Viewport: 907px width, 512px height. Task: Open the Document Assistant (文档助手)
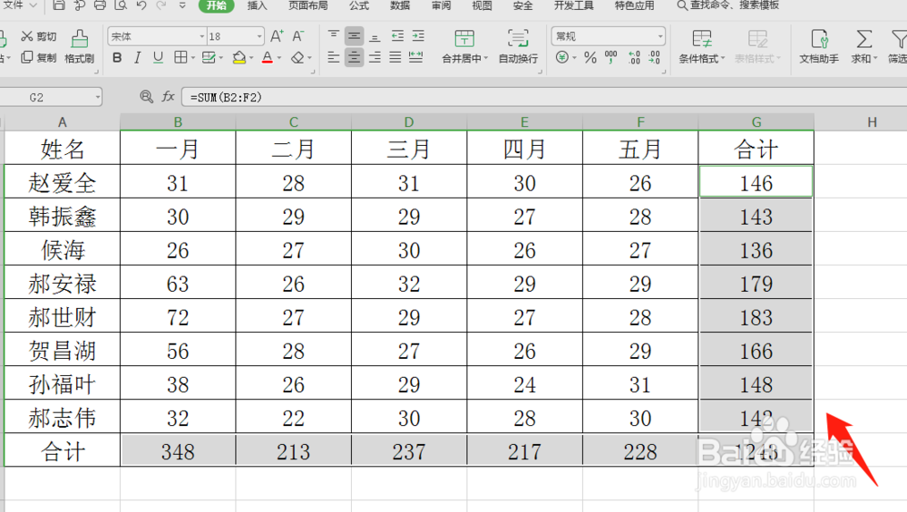pyautogui.click(x=819, y=47)
